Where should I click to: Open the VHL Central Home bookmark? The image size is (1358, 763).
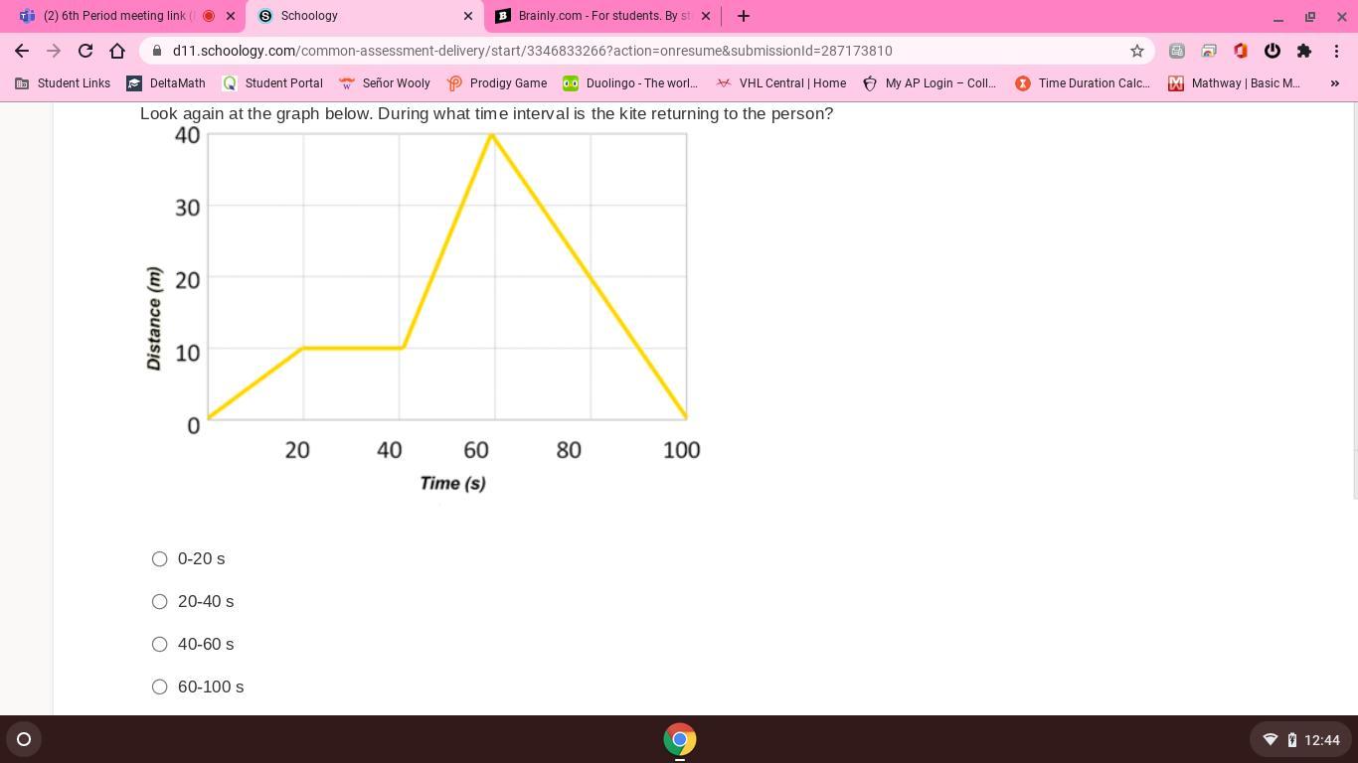click(x=780, y=83)
